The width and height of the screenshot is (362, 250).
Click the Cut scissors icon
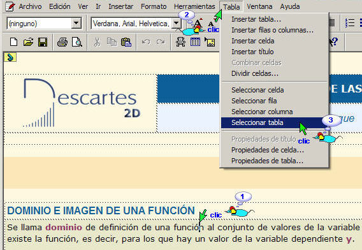98,42
